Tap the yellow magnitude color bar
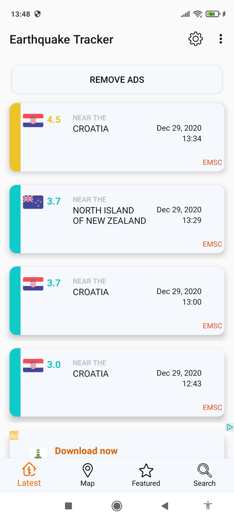The width and height of the screenshot is (234, 520). (15, 137)
